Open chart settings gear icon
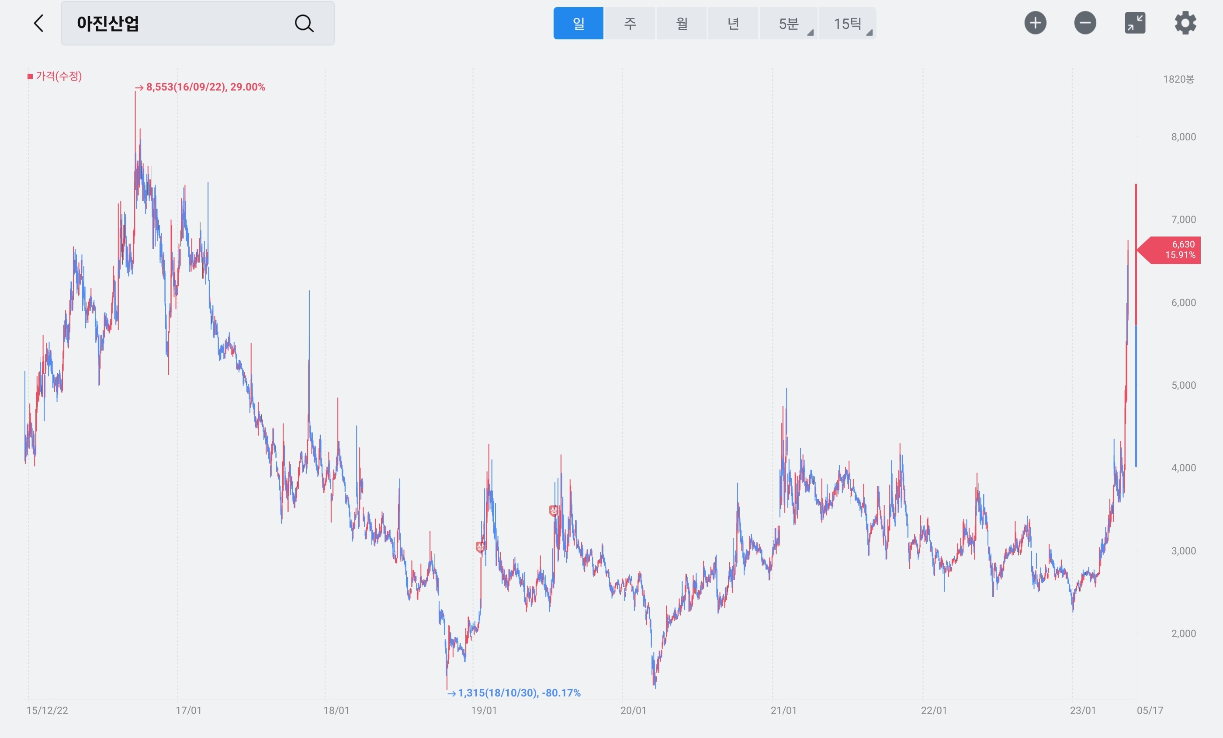 (x=1185, y=23)
